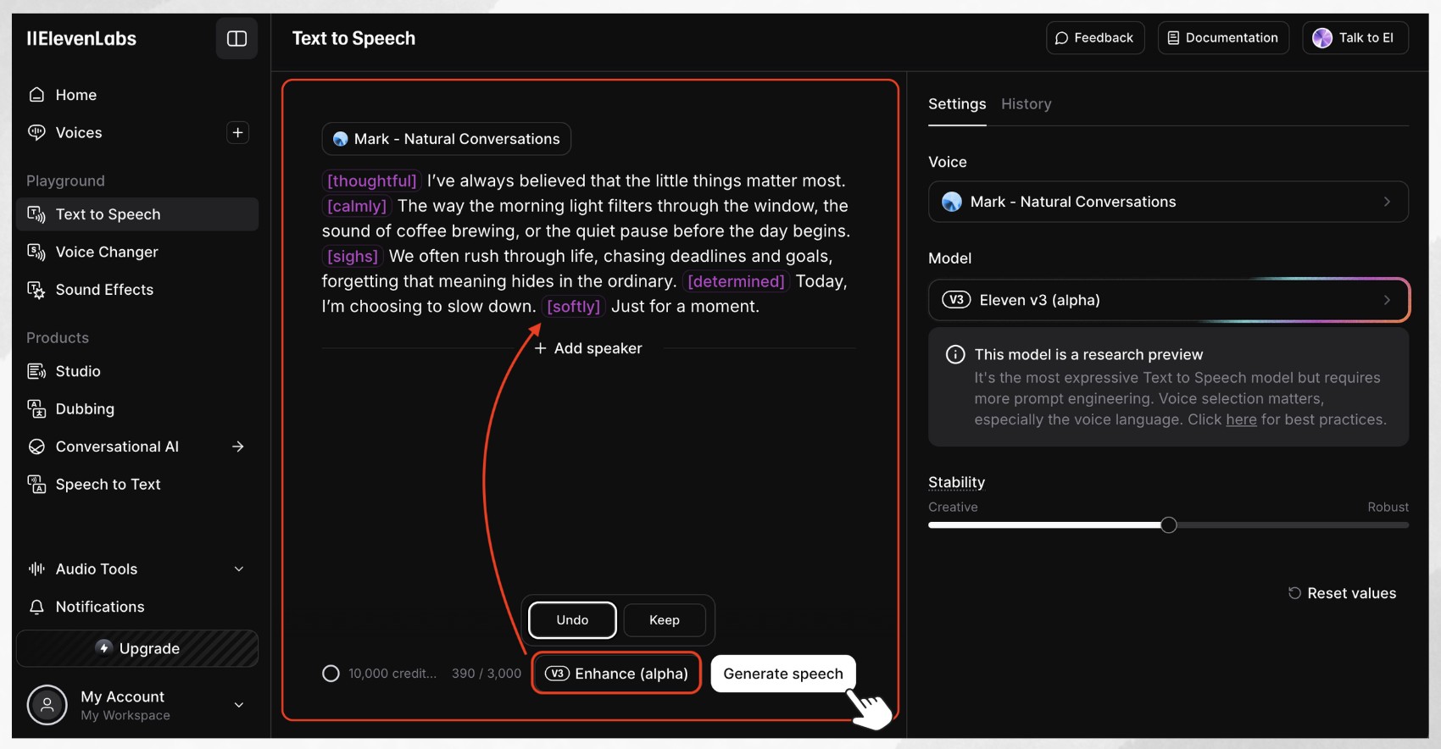Click the [sighs] tag in script
The height and width of the screenshot is (749, 1441).
(353, 256)
